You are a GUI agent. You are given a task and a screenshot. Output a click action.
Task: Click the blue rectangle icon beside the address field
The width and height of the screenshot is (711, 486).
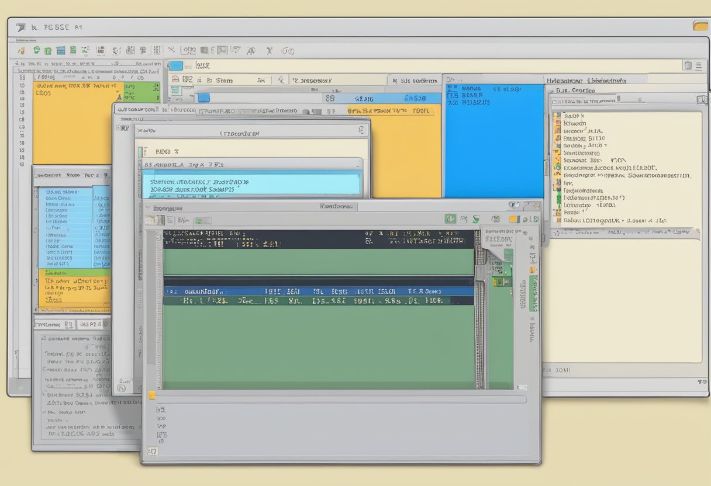click(x=175, y=66)
